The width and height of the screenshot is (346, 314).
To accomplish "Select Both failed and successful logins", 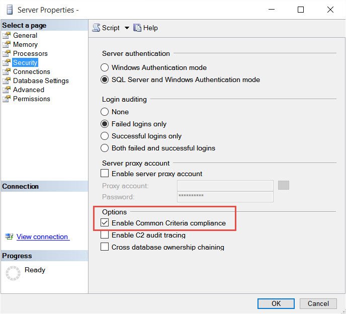I will click(x=105, y=148).
